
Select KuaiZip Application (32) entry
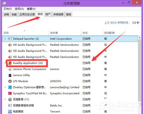(x=28, y=63)
